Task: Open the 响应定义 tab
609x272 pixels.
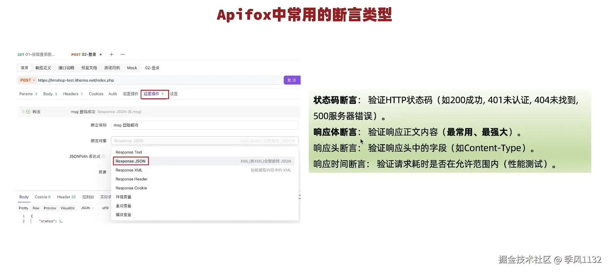Action: 43,68
